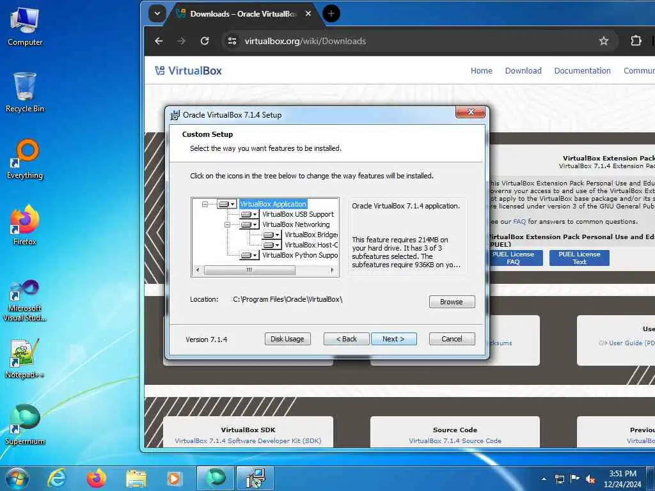Click the feature tree scroll left arrow
Screen dimensions: 655x491
198,270
